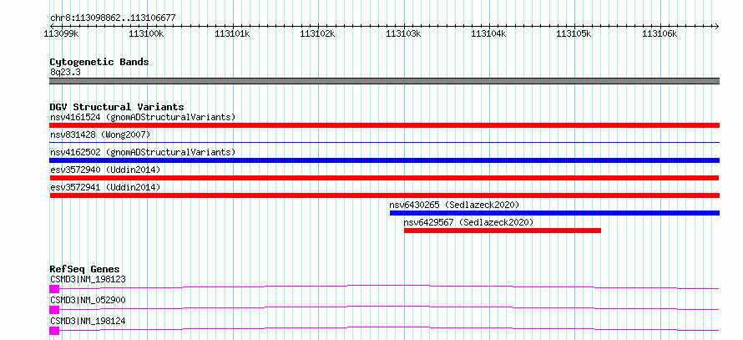This screenshot has height=340, width=743.
Task: Select the magenta exon box of NM_052900
Action: (54, 310)
